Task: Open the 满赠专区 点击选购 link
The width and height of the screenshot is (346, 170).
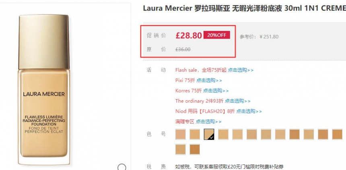Action: 208,122
